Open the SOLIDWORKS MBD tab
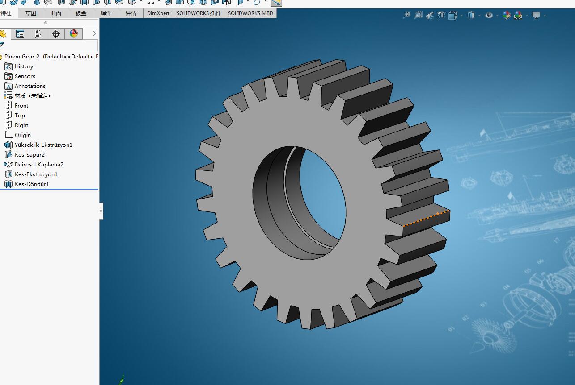The image size is (575, 385). 250,13
